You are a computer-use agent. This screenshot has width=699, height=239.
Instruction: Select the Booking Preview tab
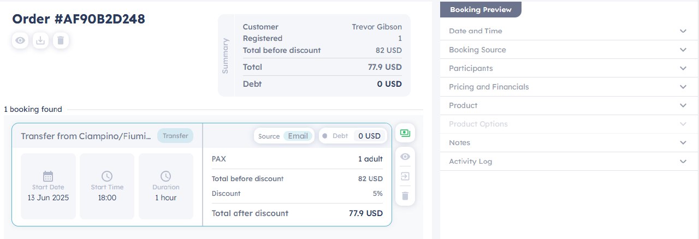tap(481, 10)
